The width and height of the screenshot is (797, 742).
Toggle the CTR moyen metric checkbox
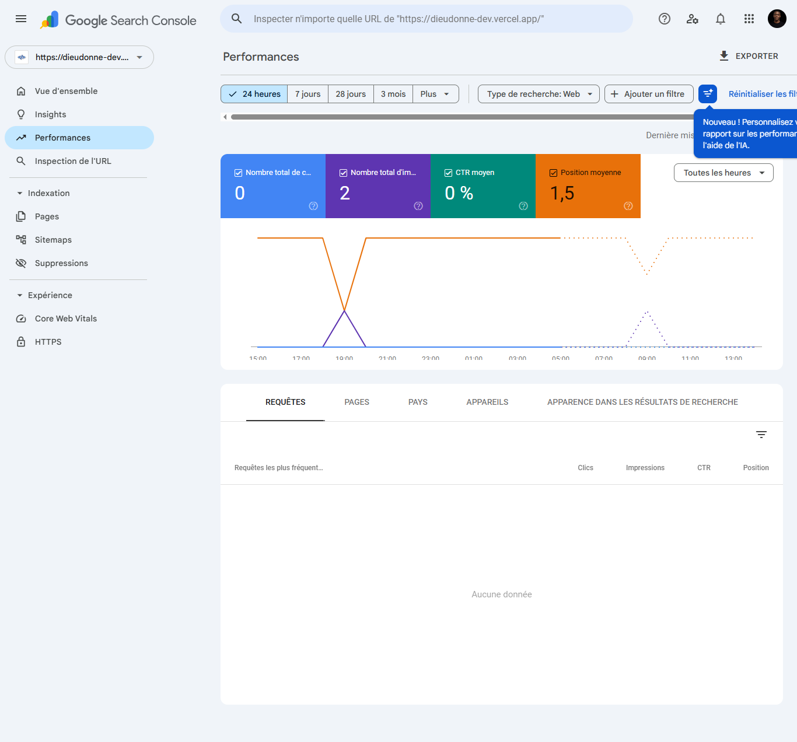pyautogui.click(x=448, y=173)
